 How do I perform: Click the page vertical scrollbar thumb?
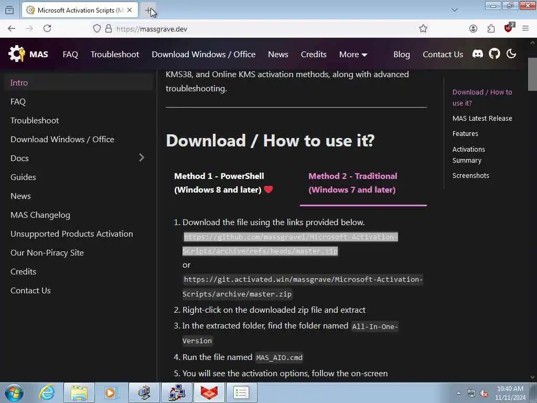(x=532, y=74)
